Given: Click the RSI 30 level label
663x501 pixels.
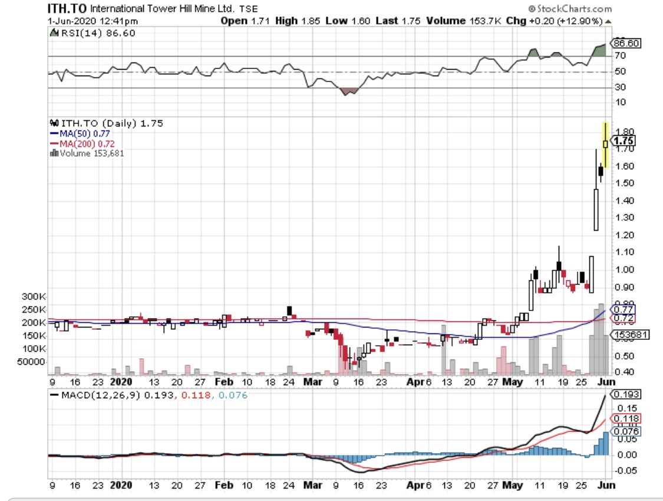Looking at the screenshot, I should click(x=620, y=87).
